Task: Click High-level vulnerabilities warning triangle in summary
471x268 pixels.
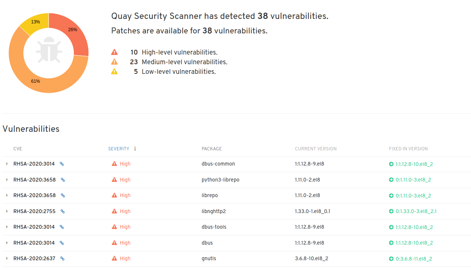Action: tap(114, 52)
